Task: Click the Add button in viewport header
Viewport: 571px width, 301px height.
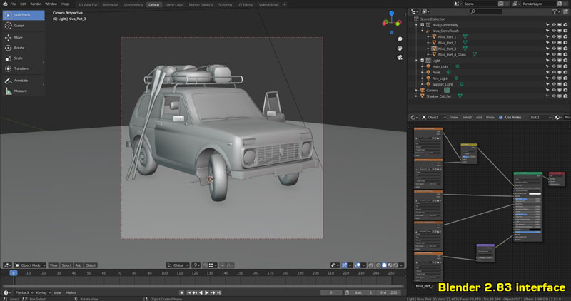Action: [79, 265]
